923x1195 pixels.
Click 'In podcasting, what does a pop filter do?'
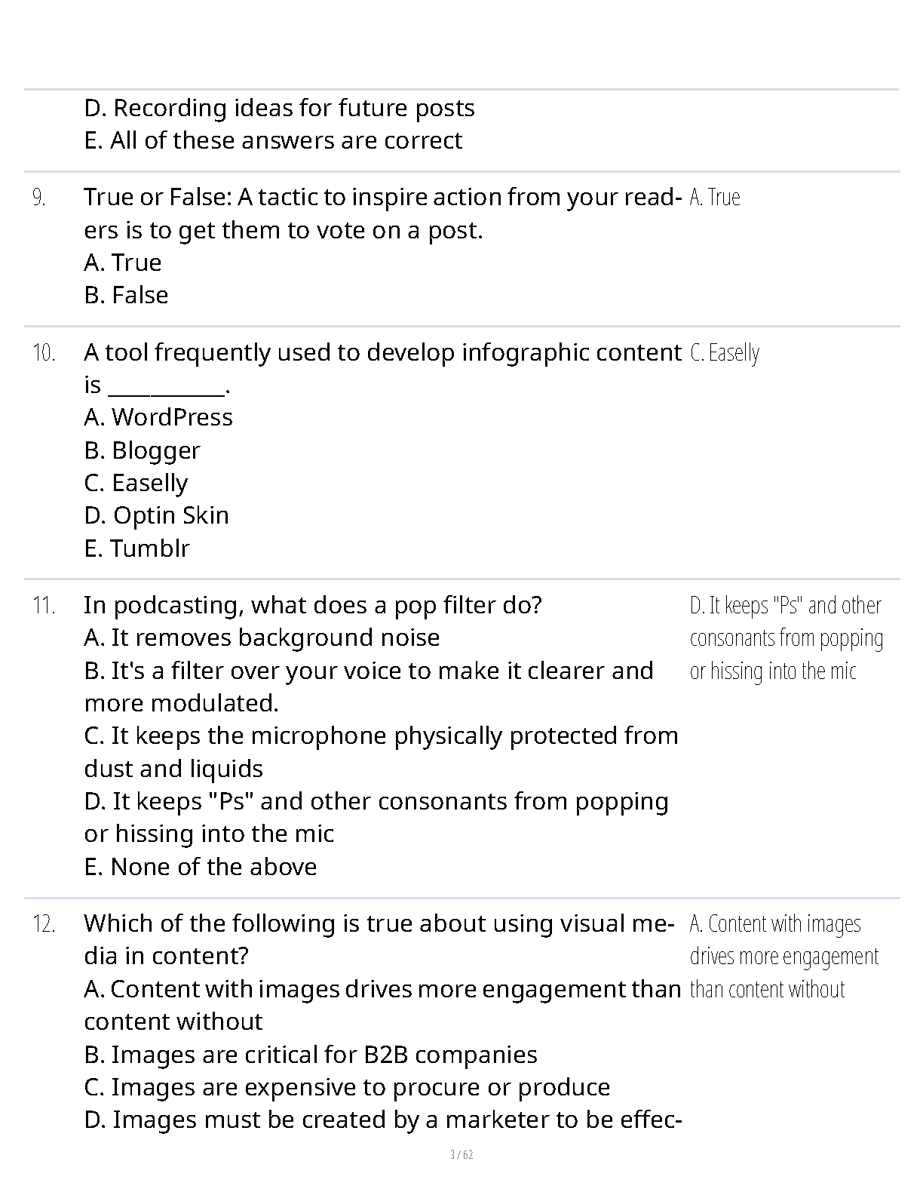point(313,605)
